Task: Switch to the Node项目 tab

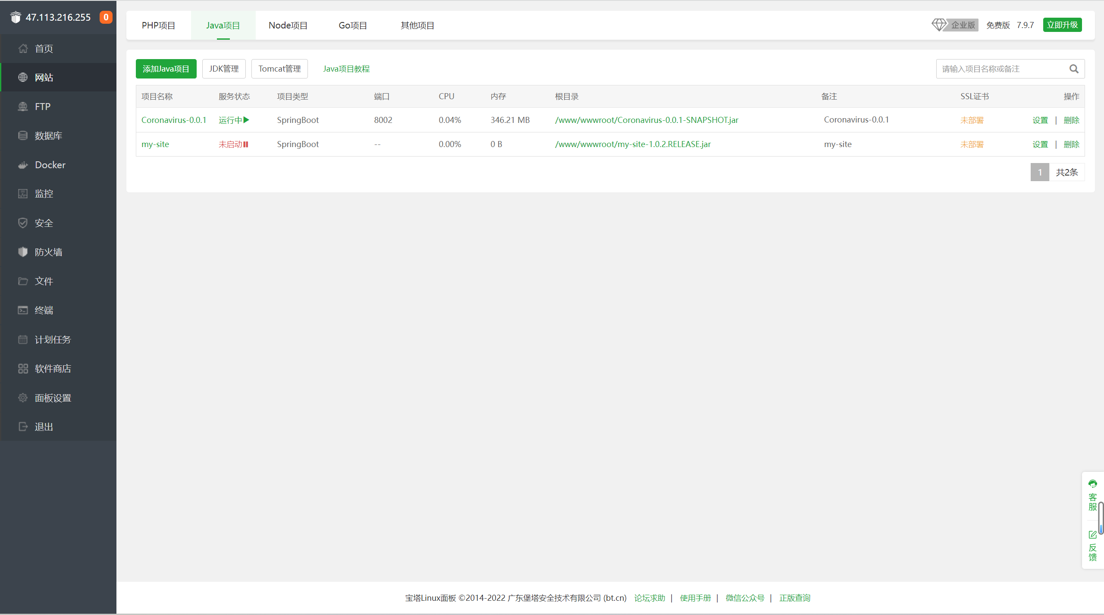Action: (288, 25)
